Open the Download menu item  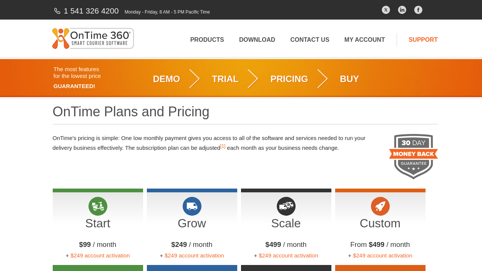(257, 40)
